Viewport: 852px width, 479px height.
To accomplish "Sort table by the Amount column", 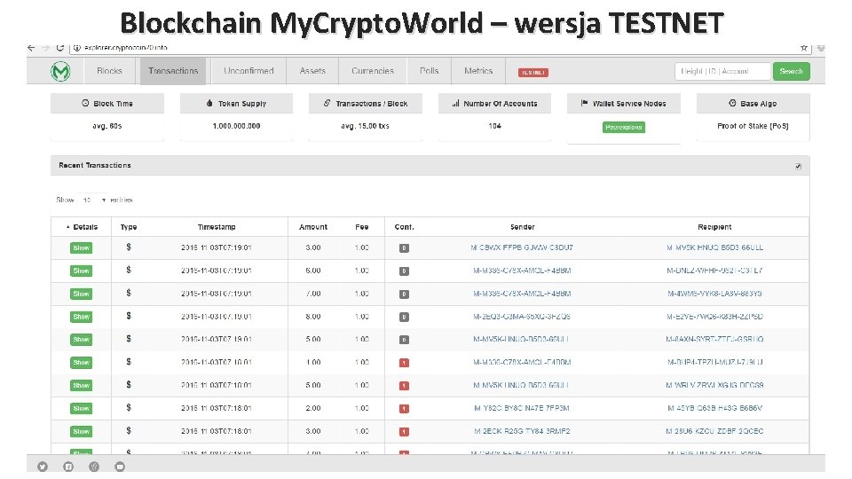I will pos(313,227).
